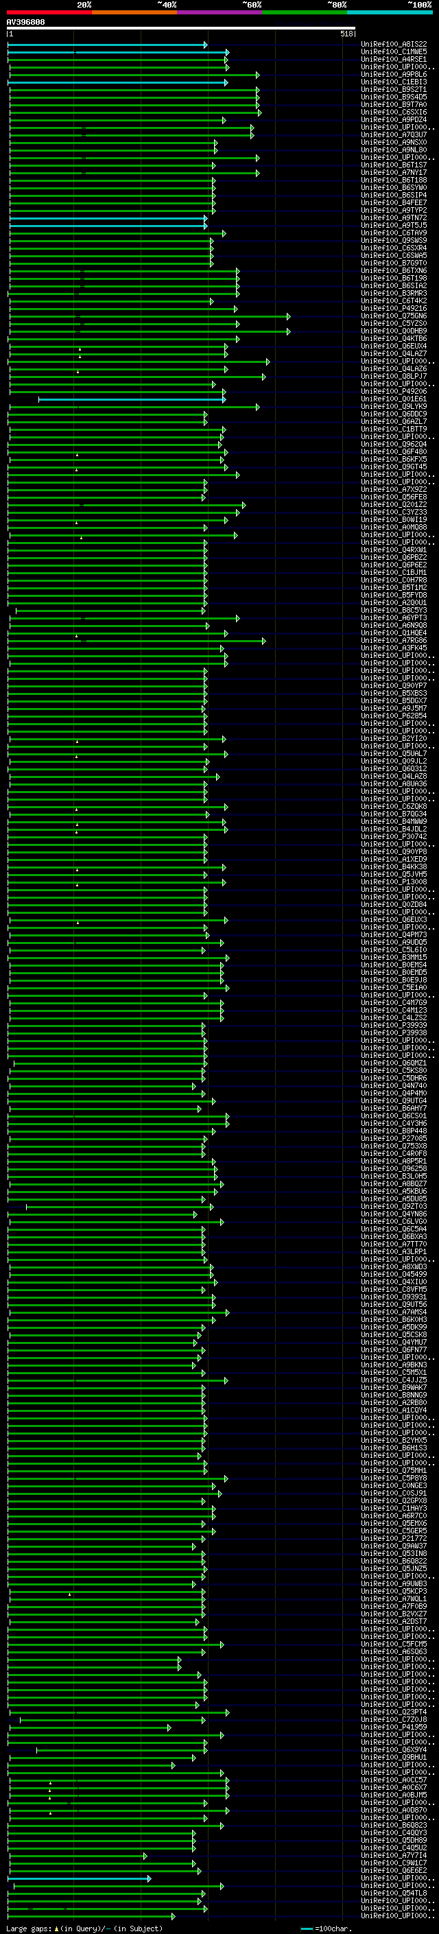Open hit UniRef100_A7NY17
The image size is (439, 1934).
pos(394,174)
